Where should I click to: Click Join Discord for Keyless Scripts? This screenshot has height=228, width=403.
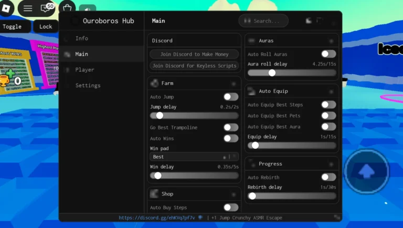(x=194, y=66)
